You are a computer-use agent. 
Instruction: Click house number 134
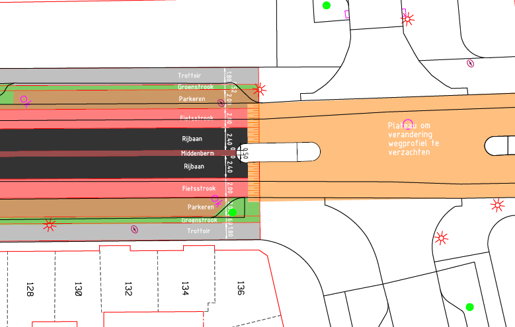[x=185, y=288]
